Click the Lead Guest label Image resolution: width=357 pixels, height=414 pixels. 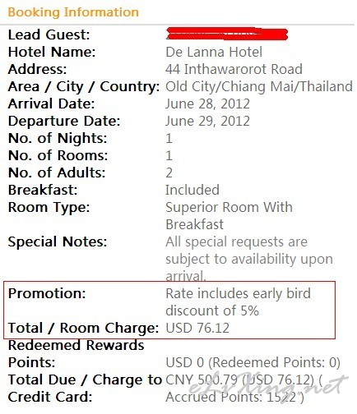pos(49,34)
